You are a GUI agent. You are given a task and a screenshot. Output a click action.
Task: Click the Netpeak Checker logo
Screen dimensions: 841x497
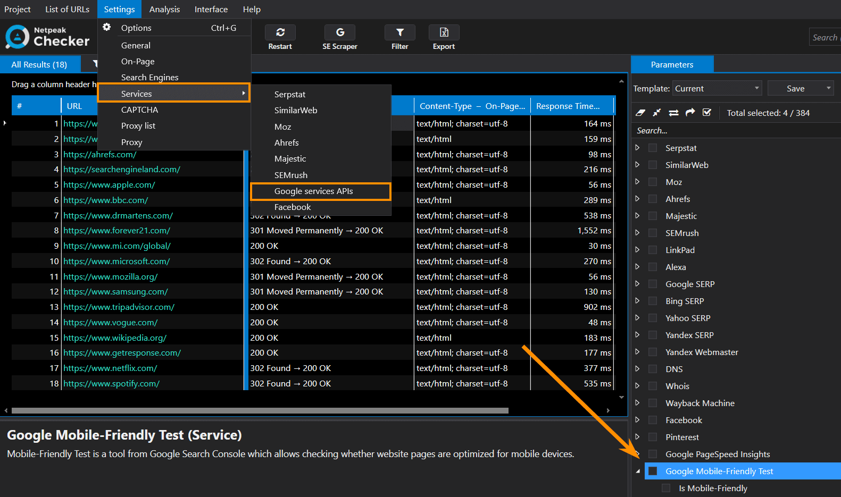47,37
